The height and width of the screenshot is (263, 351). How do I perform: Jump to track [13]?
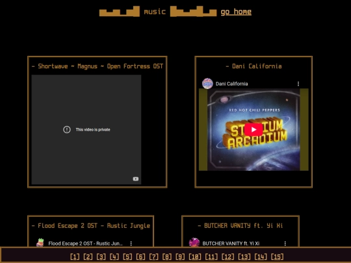point(244,257)
